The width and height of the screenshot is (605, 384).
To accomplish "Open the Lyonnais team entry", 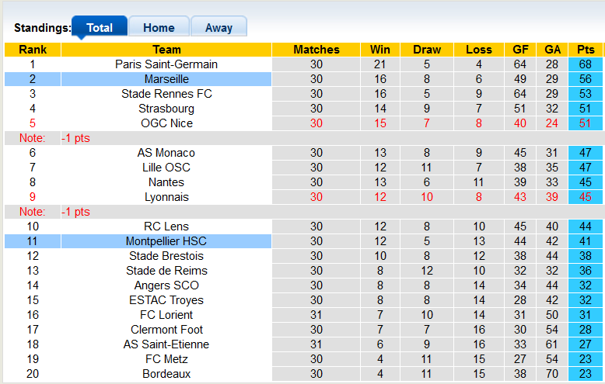I will pos(166,197).
